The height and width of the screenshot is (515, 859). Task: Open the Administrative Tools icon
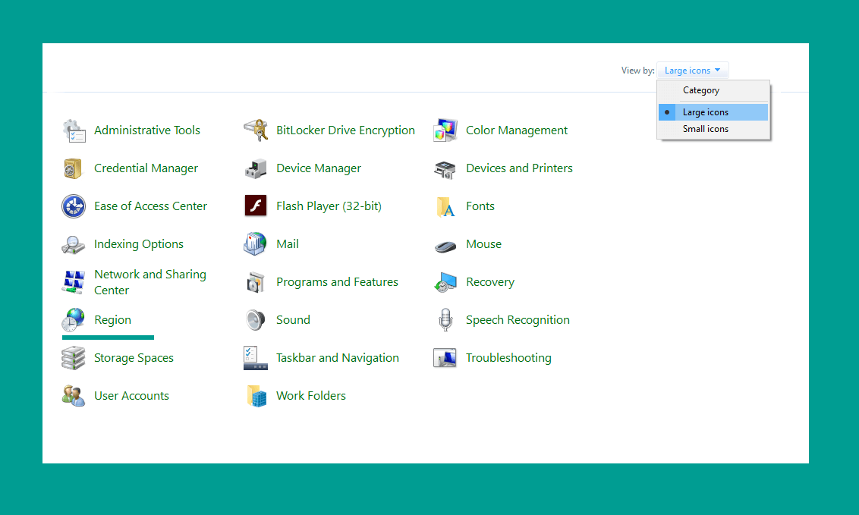point(74,130)
